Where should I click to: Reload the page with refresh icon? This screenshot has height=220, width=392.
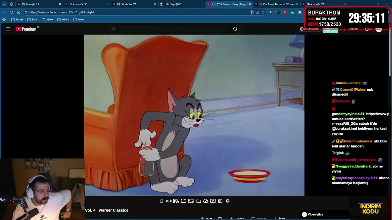[11, 12]
